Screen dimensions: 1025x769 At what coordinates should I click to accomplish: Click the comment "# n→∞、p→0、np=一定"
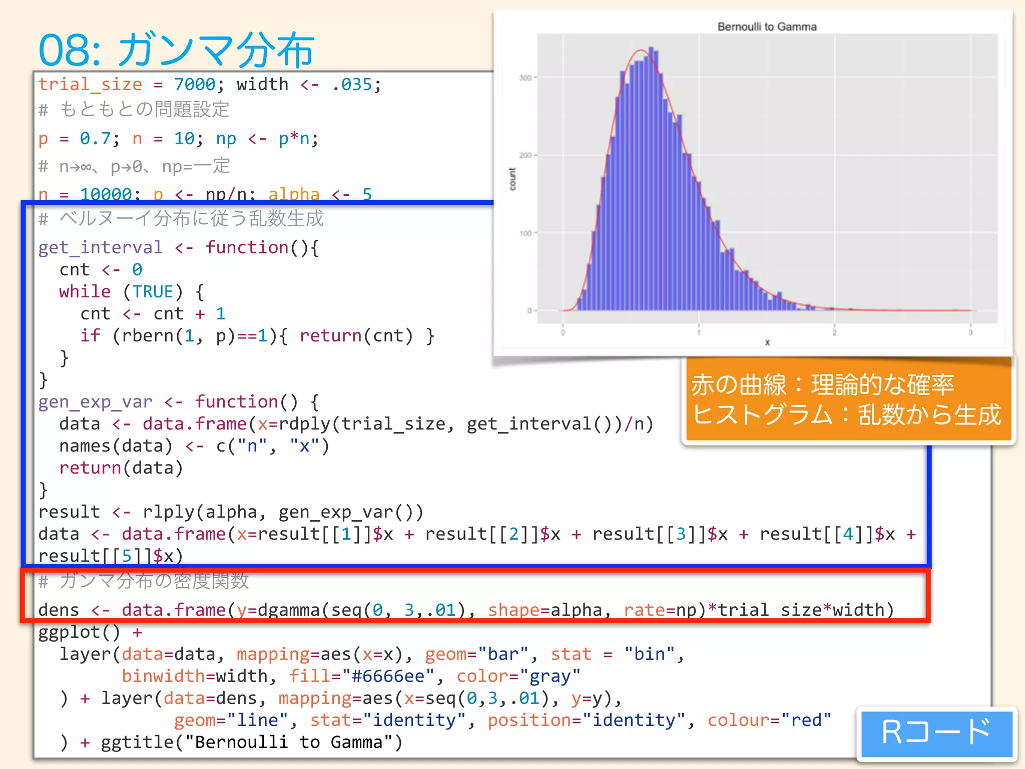[x=134, y=166]
